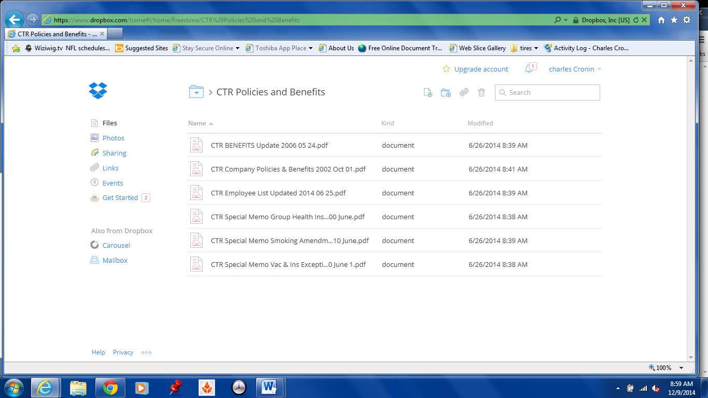Click the browser Forward button

point(32,20)
